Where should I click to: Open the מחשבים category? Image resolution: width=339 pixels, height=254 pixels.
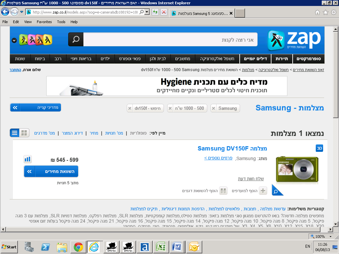pyautogui.click(x=183, y=59)
